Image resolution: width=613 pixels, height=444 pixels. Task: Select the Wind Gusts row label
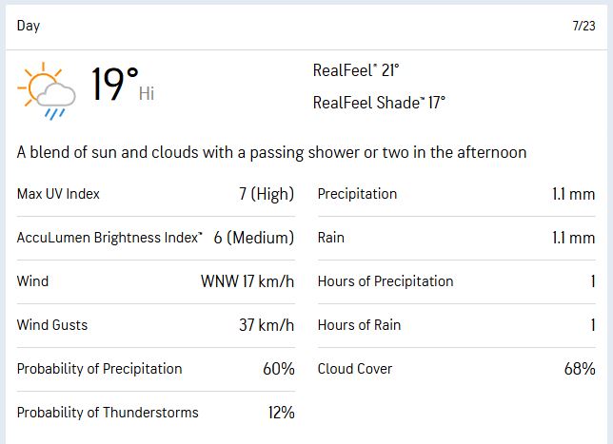[52, 325]
